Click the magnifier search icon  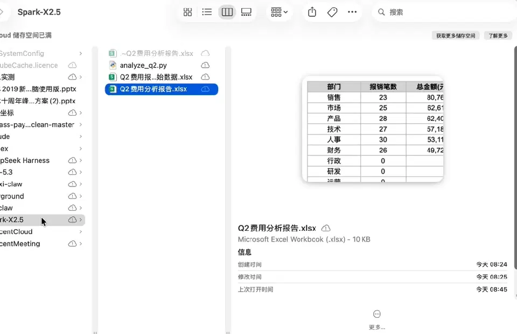(381, 12)
